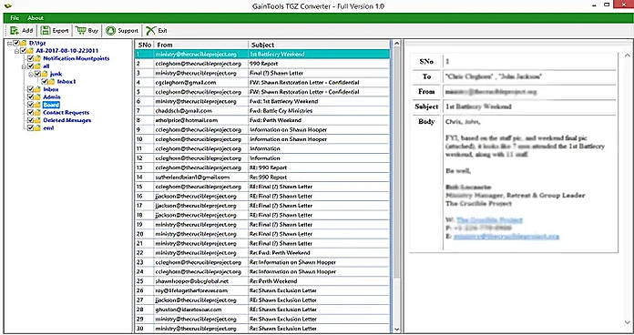Click the Inbox1 folder icon
Viewport: 634px width, 335px height.
[x=51, y=81]
